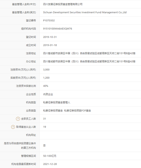This screenshot has width=141, height=168.
Task: Select full-time employee count 31
Action: [45, 119]
